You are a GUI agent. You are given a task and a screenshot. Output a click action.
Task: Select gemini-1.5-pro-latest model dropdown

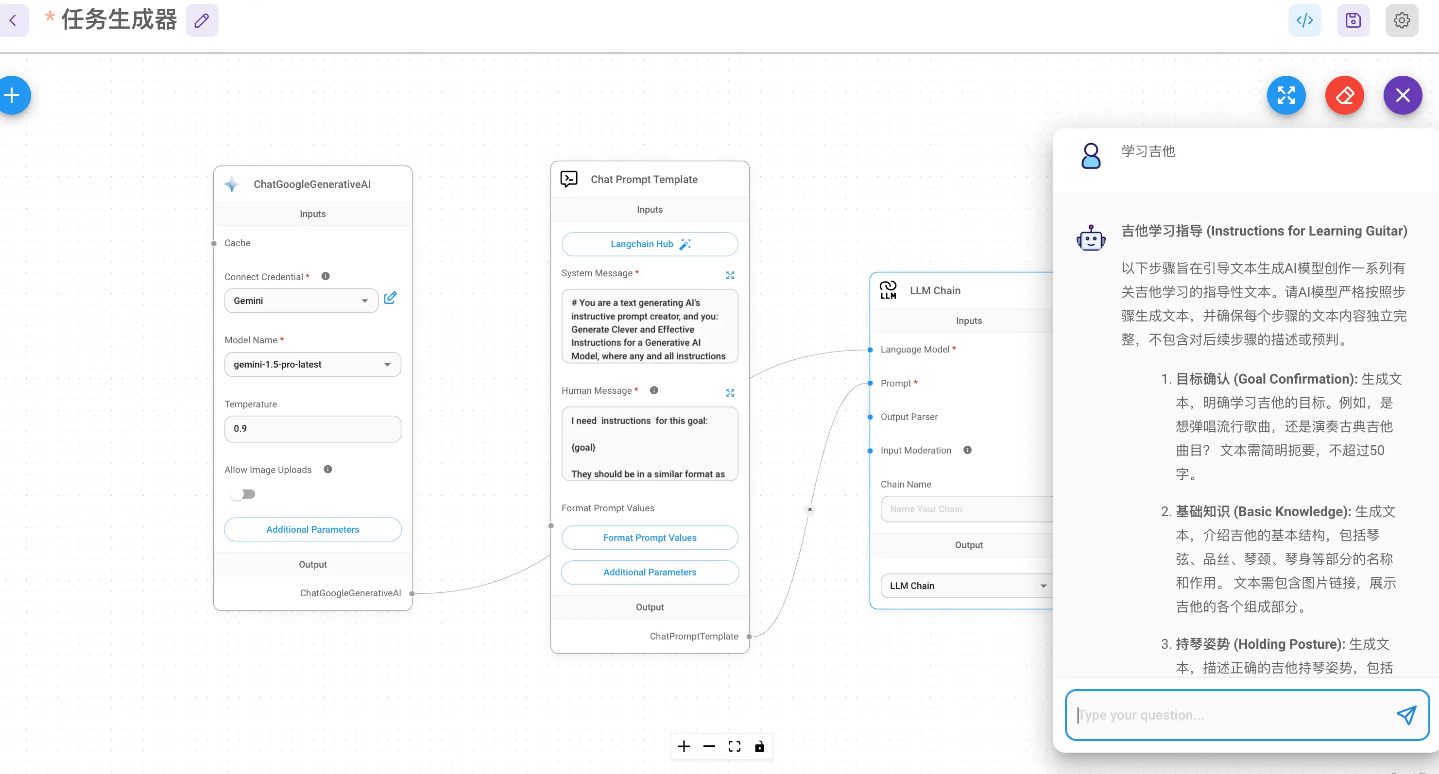[312, 363]
